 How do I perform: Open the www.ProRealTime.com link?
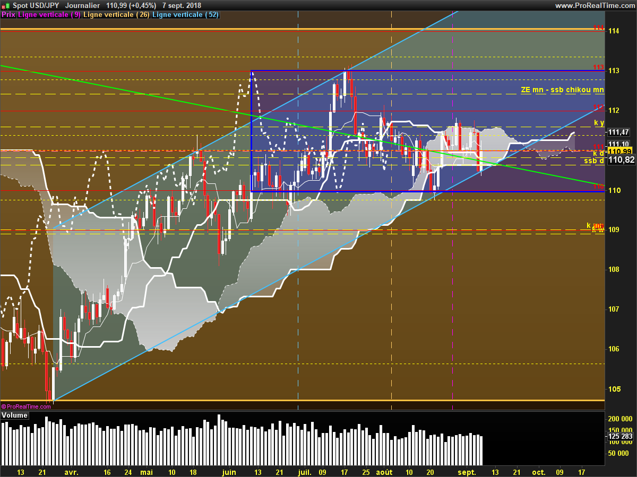point(595,5)
